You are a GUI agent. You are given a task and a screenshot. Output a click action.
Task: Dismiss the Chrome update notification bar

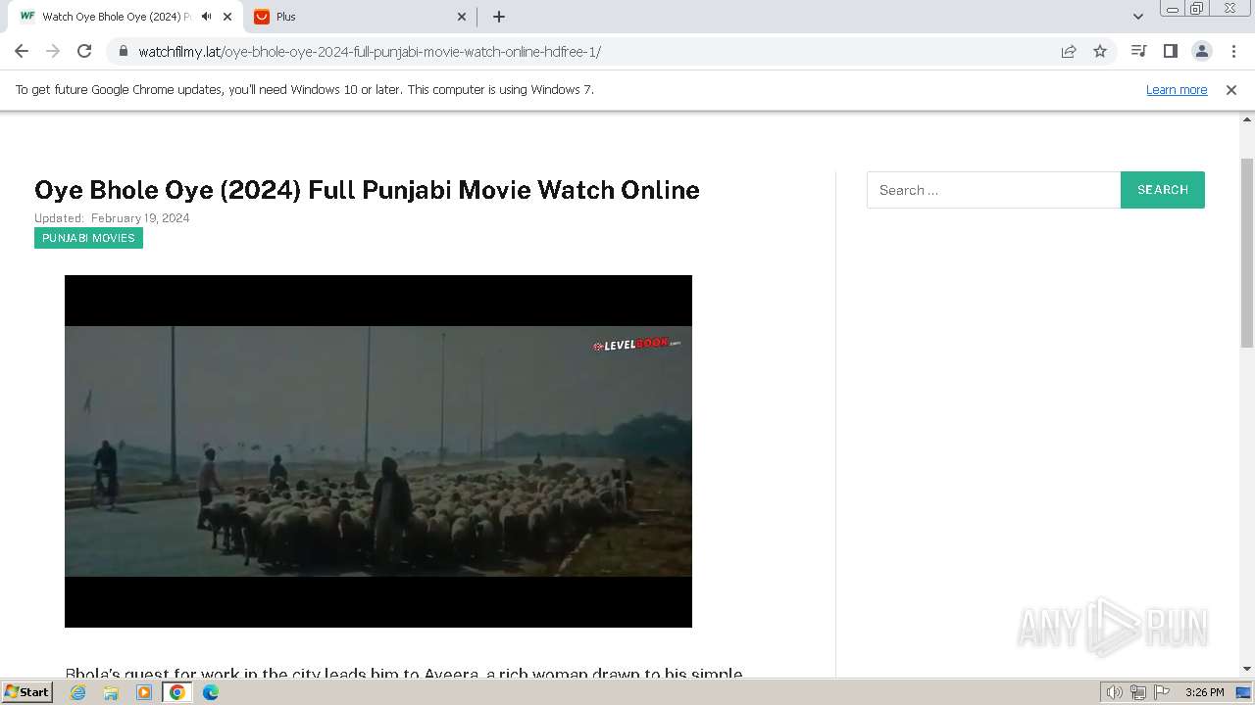pos(1231,89)
